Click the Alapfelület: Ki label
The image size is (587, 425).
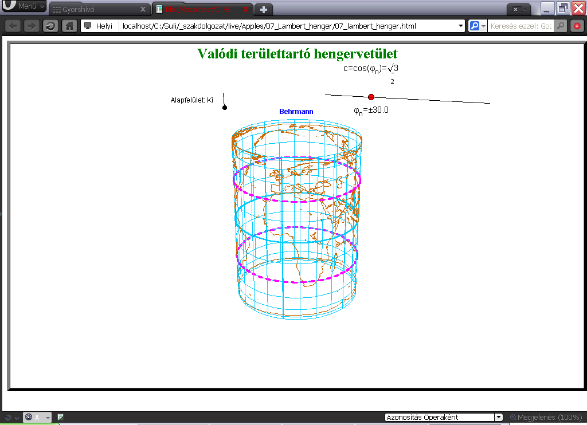pos(191,100)
